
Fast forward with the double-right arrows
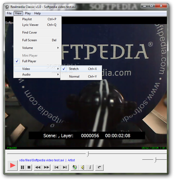click(x=46, y=167)
